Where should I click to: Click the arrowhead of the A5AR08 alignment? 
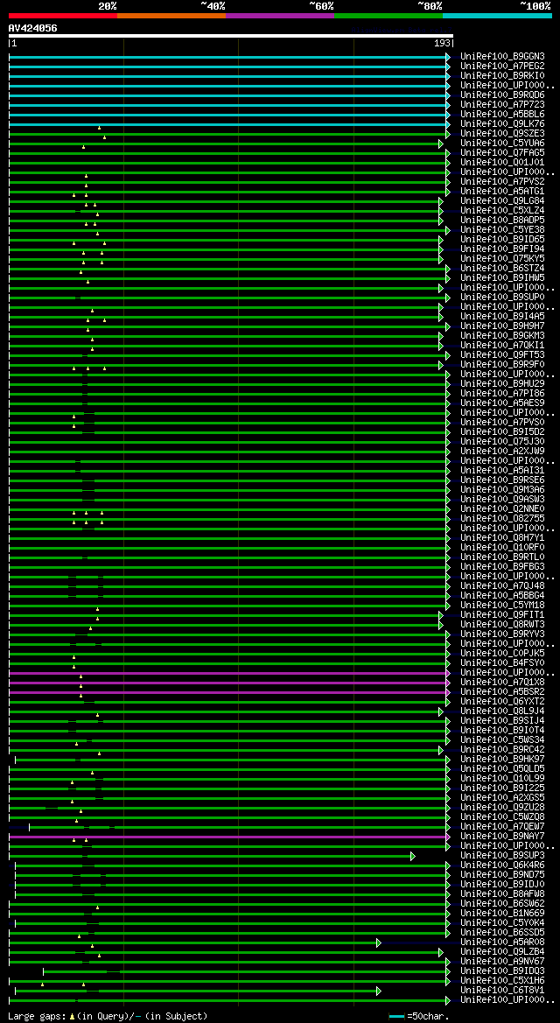point(379,942)
